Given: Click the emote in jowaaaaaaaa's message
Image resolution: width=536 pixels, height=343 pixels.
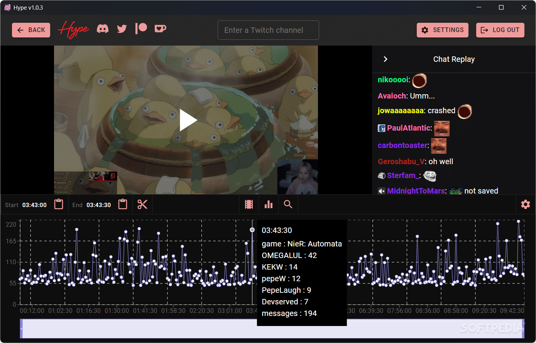Looking at the screenshot, I should [x=465, y=112].
